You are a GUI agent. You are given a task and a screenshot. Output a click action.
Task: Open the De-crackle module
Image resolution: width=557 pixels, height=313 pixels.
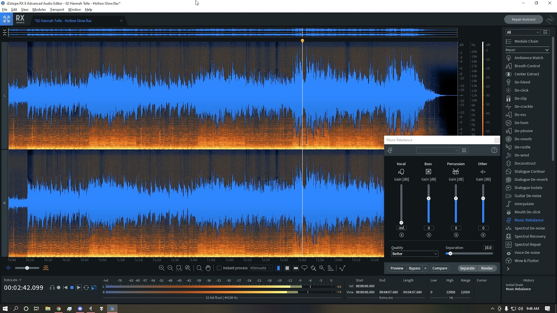(519, 107)
